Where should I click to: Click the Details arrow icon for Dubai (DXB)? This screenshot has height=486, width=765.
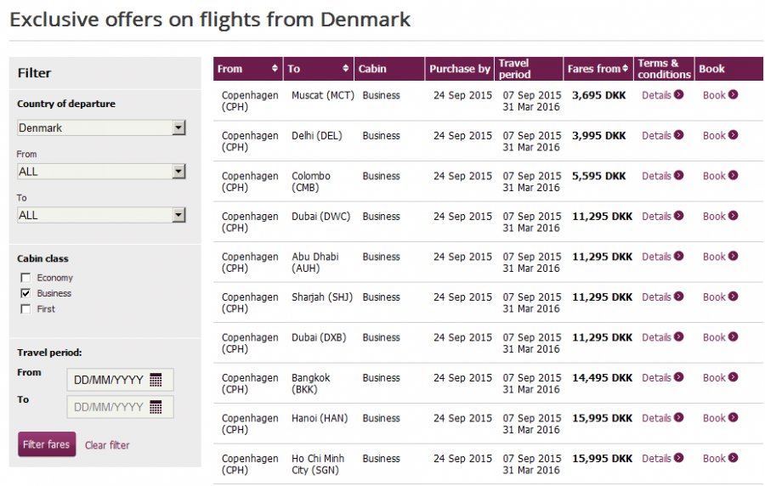(678, 336)
